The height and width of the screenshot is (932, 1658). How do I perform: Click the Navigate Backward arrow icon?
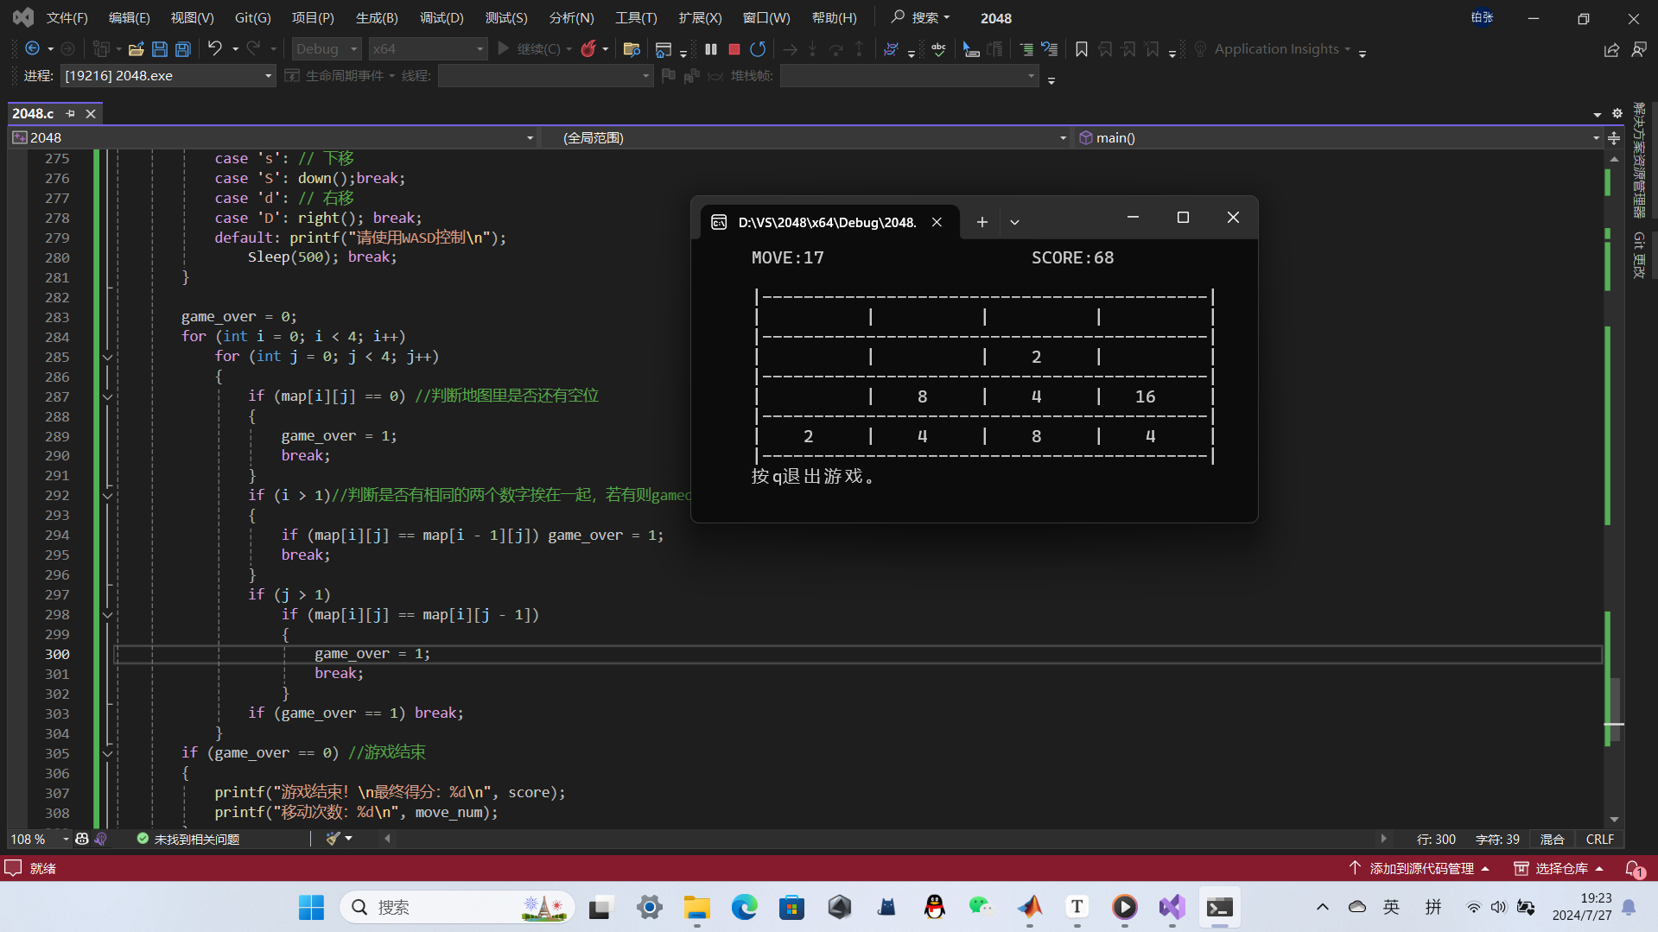click(33, 49)
